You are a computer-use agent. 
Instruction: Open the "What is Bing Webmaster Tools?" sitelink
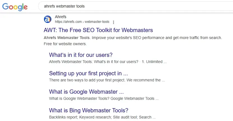[x=89, y=110]
